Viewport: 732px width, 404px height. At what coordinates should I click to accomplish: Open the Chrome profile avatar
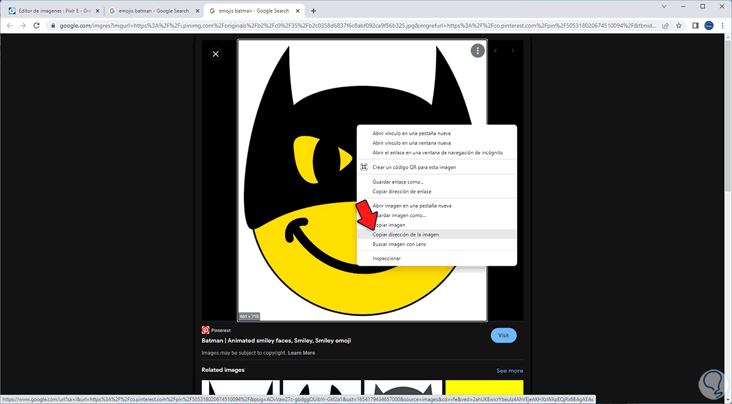click(x=709, y=26)
